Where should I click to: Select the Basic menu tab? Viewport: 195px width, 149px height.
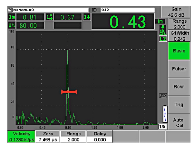[179, 51]
